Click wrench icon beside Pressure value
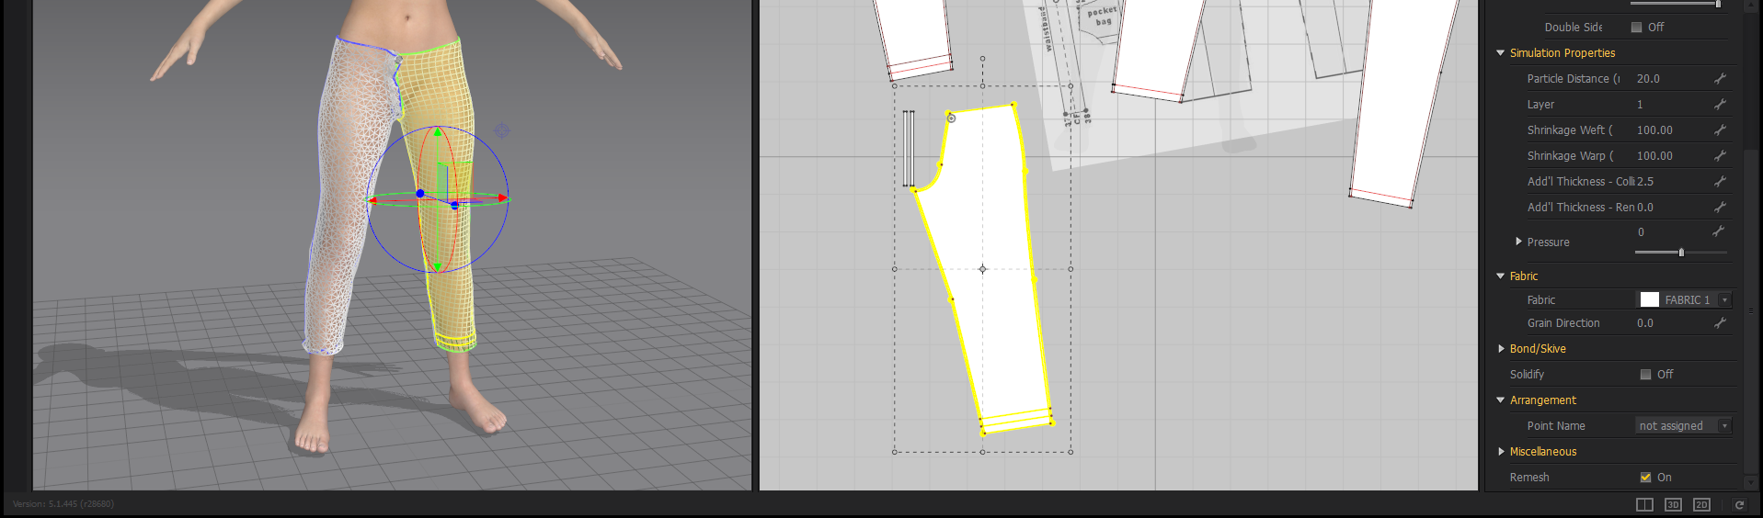Viewport: 1763px width, 518px height. [1718, 231]
